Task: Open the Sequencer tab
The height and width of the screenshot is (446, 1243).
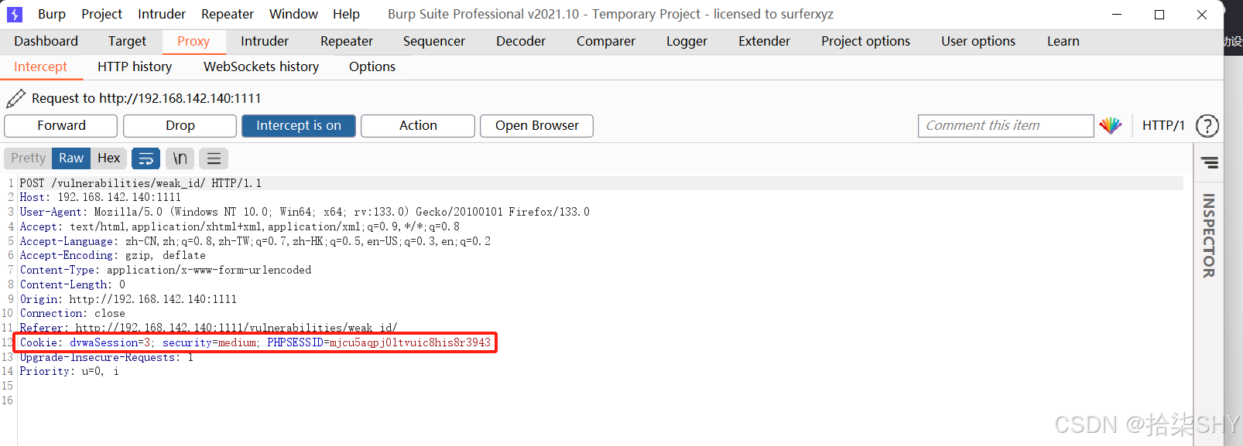Action: pyautogui.click(x=434, y=41)
